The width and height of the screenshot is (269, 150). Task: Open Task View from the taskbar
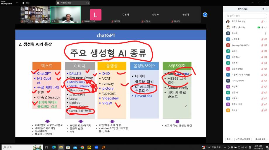46,147
